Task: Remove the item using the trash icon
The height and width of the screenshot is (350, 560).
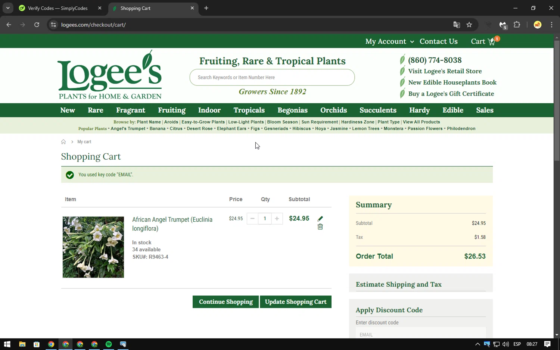Action: pos(320,226)
